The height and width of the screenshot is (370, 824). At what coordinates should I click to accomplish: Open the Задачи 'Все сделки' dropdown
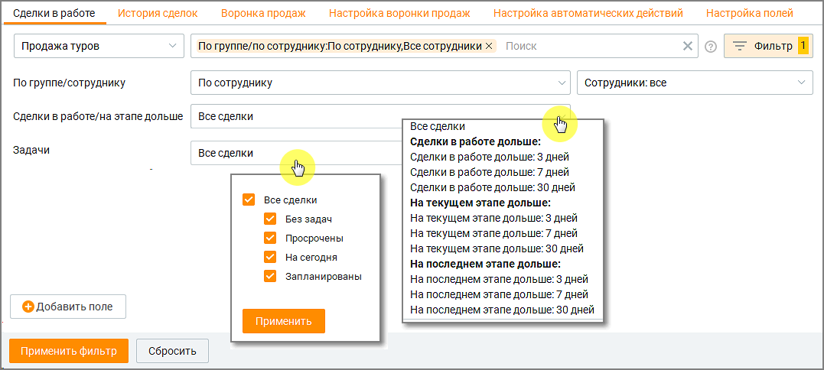click(x=296, y=153)
